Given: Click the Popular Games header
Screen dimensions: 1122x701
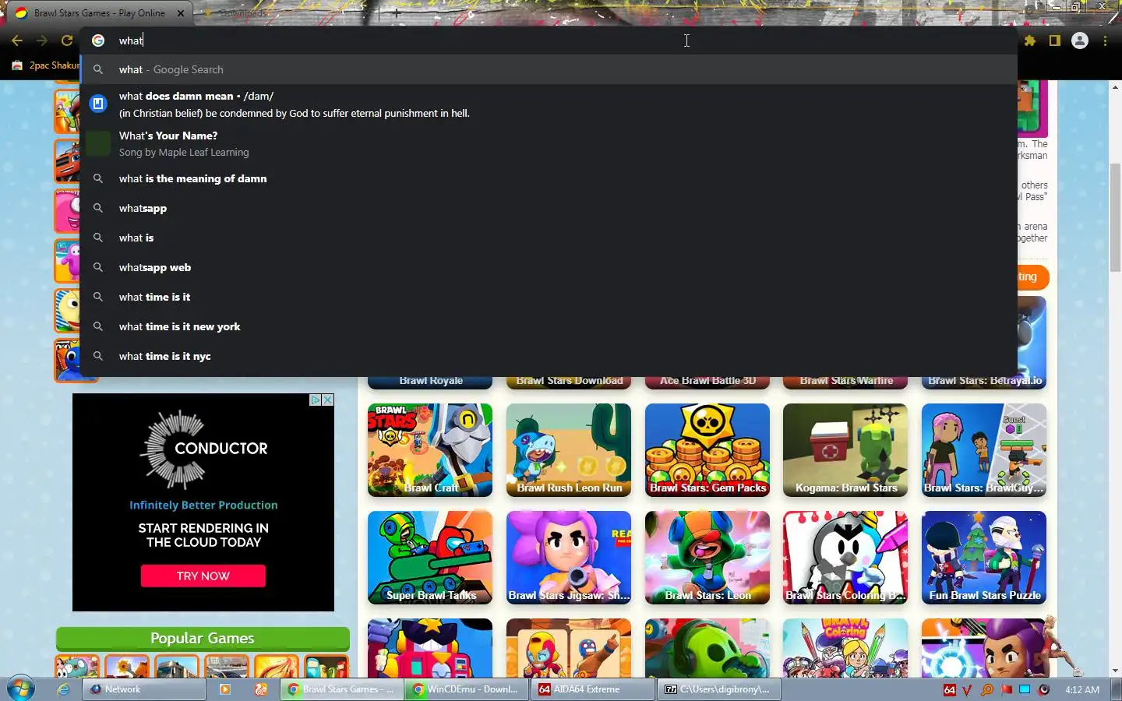Looking at the screenshot, I should pyautogui.click(x=203, y=639).
